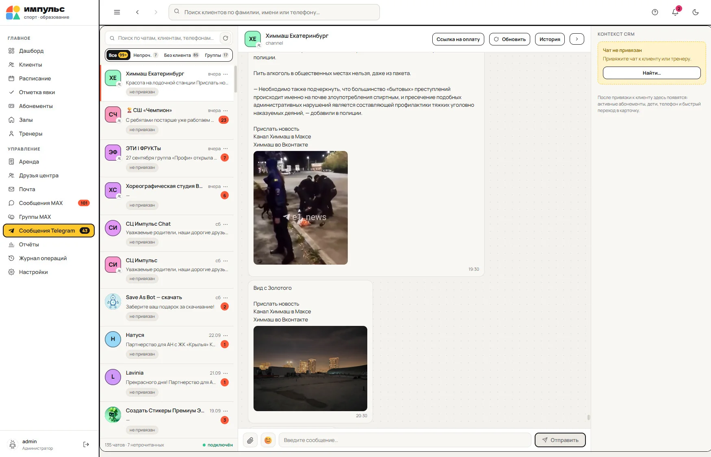Viewport: 711px width, 457px height.
Task: Click Найти… to link the chat
Action: [x=652, y=73]
